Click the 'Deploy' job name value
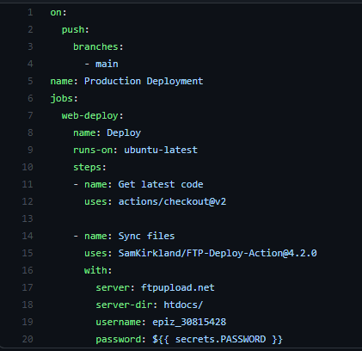 click(x=124, y=133)
